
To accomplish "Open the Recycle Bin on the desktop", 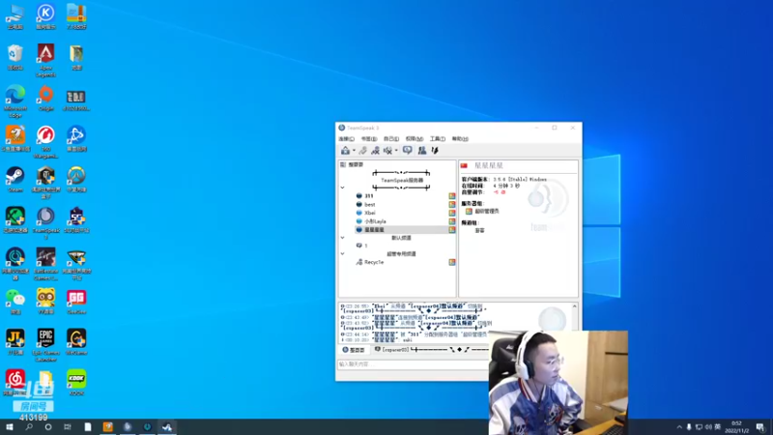I will [15, 57].
